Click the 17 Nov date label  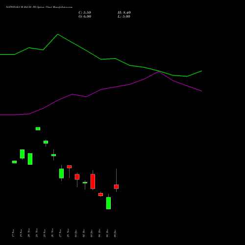tap(13, 233)
